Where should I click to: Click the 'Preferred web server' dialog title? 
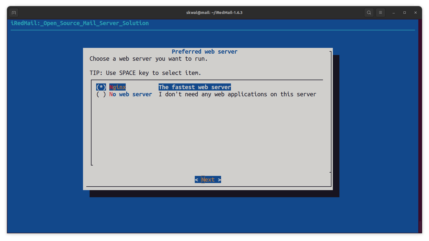[205, 51]
